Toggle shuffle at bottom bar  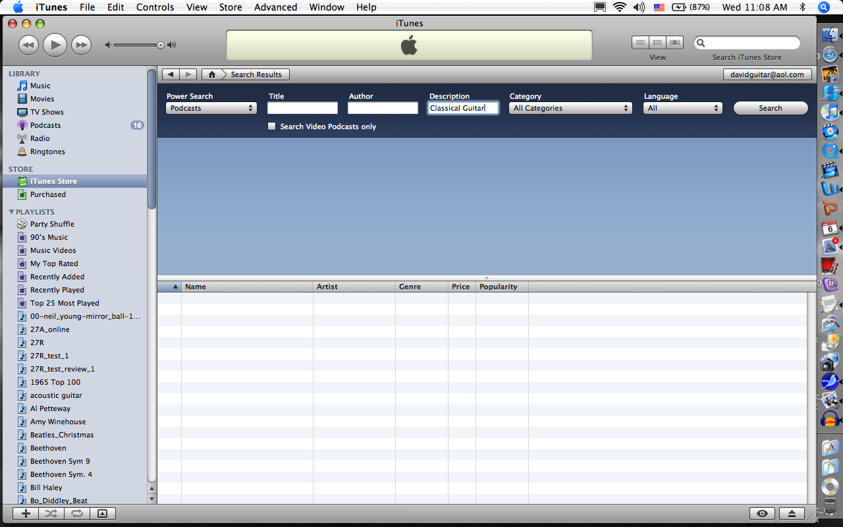[51, 514]
